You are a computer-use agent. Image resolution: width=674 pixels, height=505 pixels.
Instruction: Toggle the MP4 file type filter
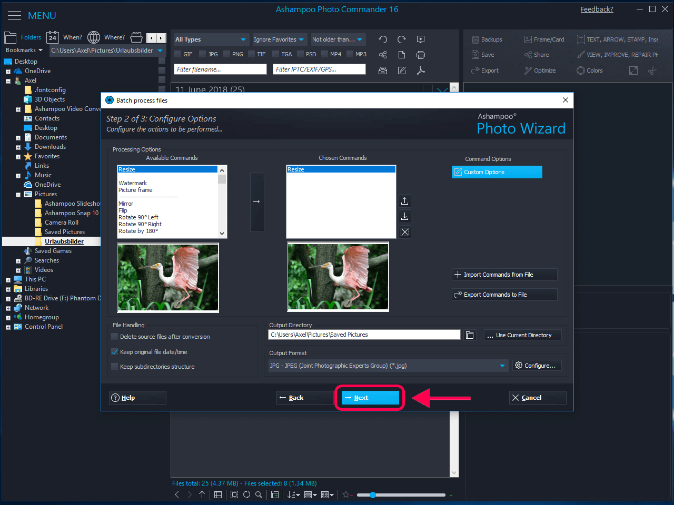pos(325,54)
